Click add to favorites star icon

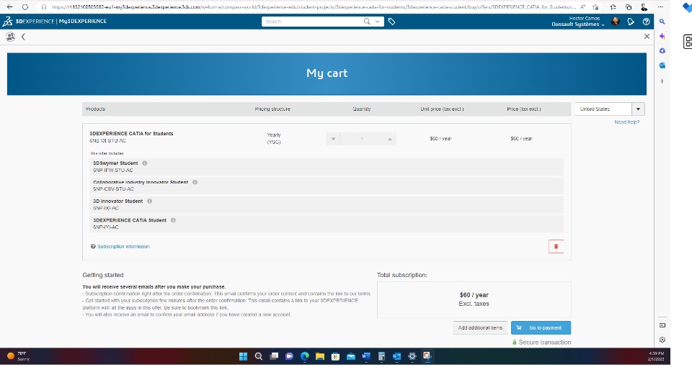pyautogui.click(x=596, y=7)
